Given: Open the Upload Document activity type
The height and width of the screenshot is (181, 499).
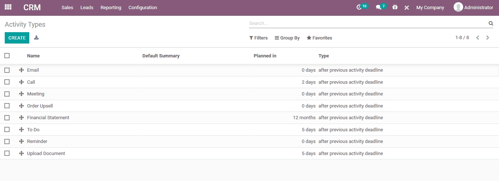Looking at the screenshot, I should (x=46, y=154).
